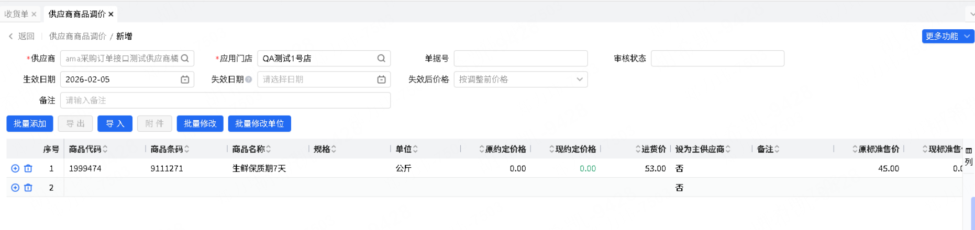Click the 导入 button

pos(115,124)
